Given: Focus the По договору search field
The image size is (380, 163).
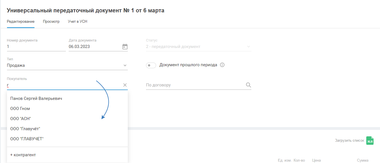Looking at the screenshot, I should coord(195,85).
